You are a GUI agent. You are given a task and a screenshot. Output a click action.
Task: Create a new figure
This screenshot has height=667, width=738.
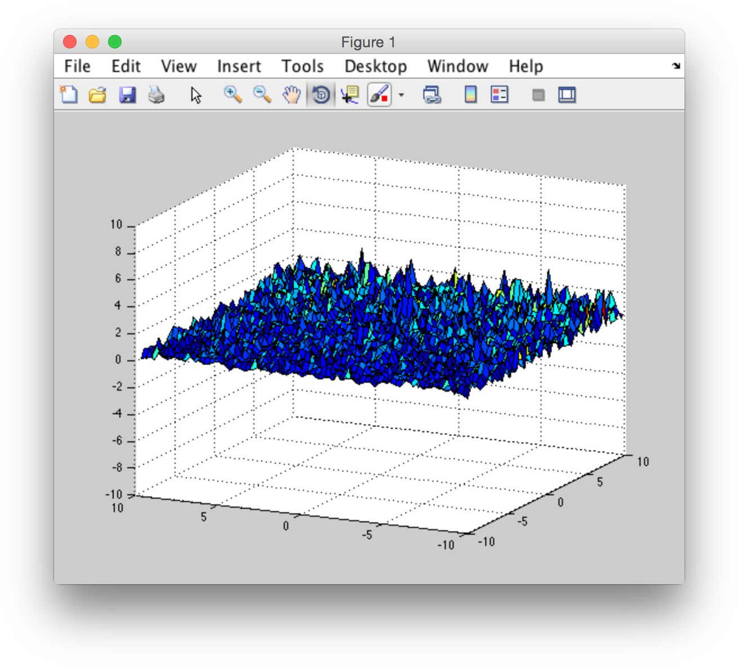[68, 95]
